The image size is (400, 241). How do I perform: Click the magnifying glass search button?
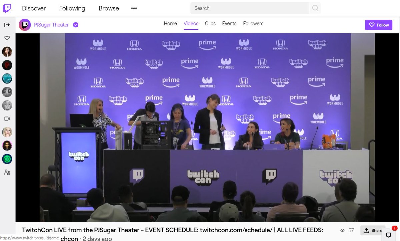tap(315, 8)
